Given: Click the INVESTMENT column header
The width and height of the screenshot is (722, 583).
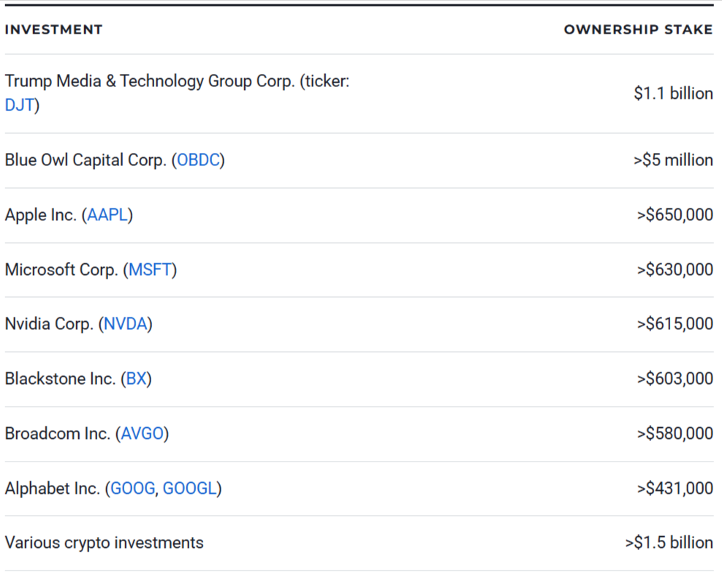Looking at the screenshot, I should click(53, 30).
